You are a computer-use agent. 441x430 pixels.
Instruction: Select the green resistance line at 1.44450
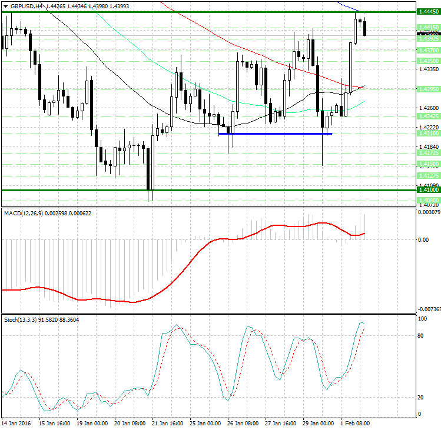pyautogui.click(x=208, y=12)
